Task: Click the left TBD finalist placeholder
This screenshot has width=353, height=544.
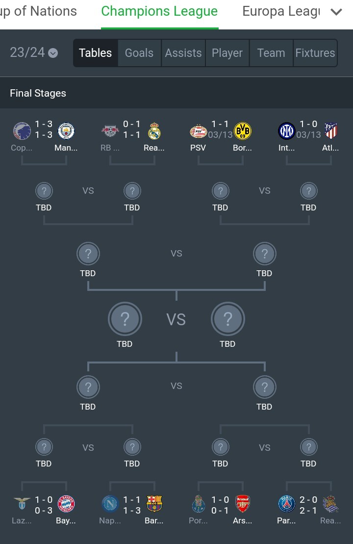Action: click(x=125, y=319)
